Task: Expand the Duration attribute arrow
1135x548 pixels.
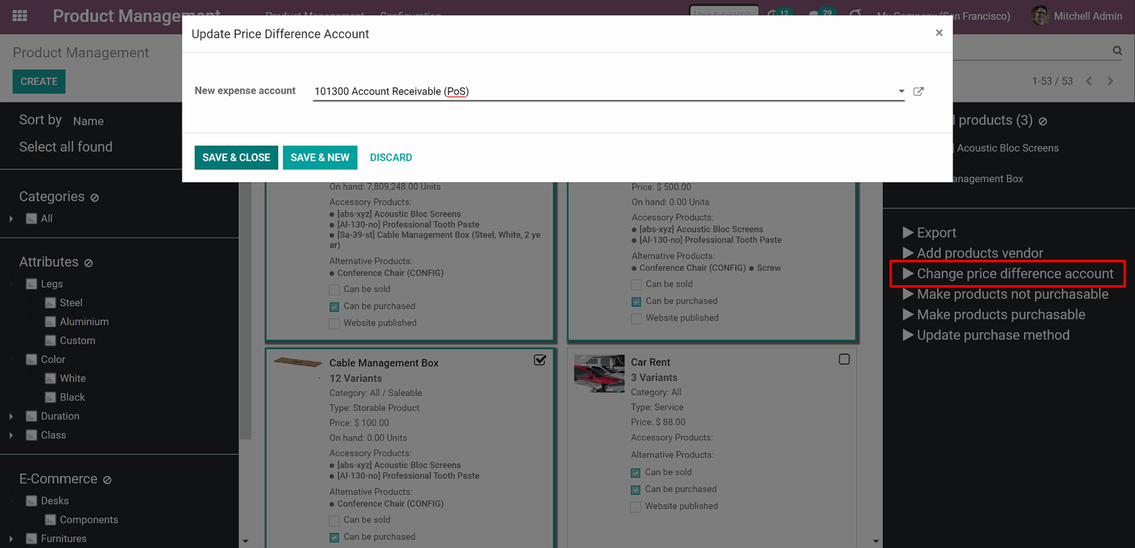Action: coord(11,416)
